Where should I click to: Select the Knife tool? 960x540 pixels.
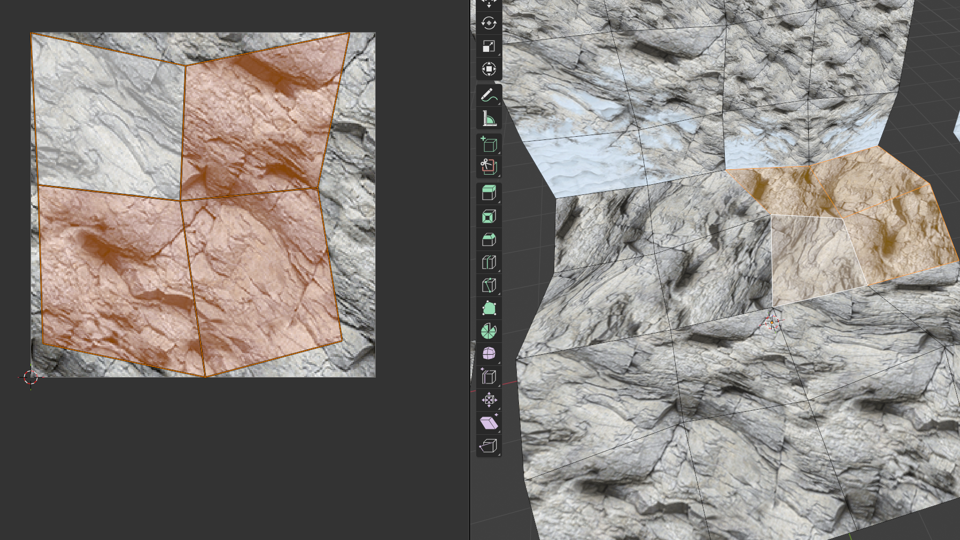[x=489, y=285]
